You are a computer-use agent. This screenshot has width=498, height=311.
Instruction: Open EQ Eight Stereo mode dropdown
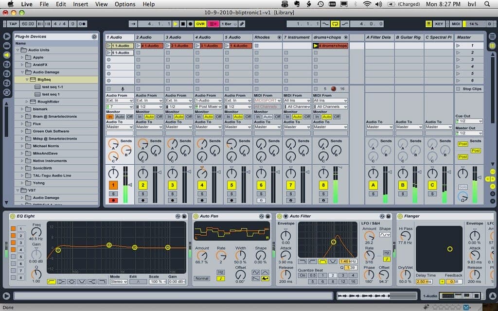click(119, 281)
